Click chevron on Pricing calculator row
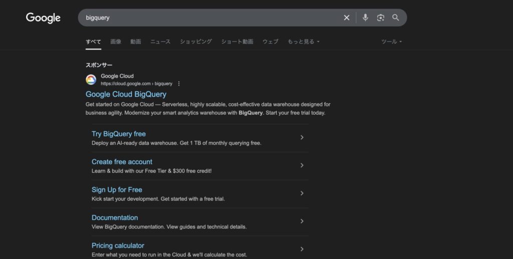 tap(302, 249)
